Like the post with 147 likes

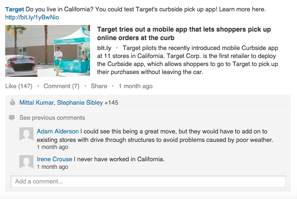(x=19, y=86)
